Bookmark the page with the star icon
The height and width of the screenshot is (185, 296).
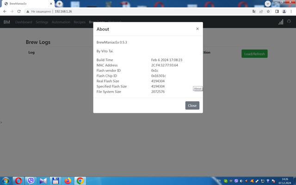pos(268,12)
